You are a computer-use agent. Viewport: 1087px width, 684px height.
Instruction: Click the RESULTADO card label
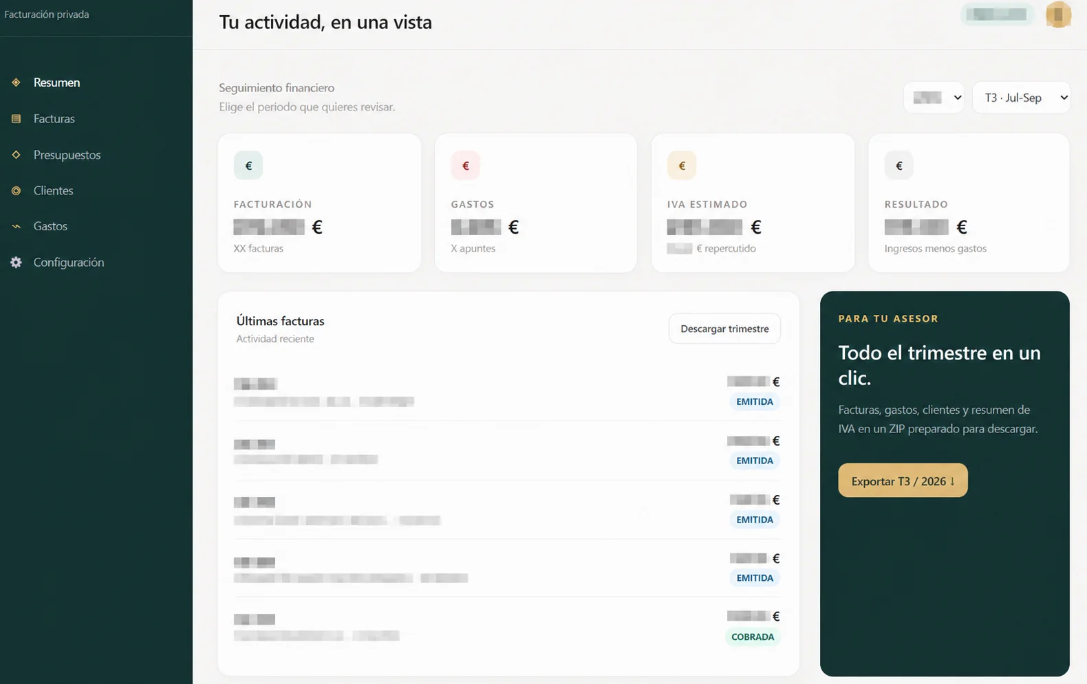pyautogui.click(x=916, y=204)
